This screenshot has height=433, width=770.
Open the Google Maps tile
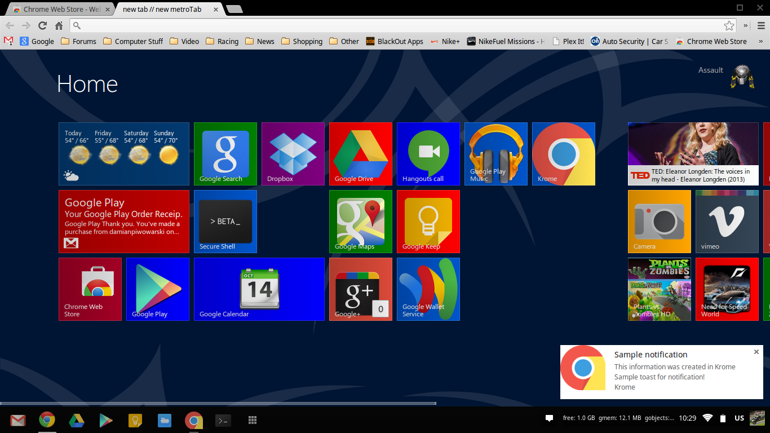pos(361,222)
